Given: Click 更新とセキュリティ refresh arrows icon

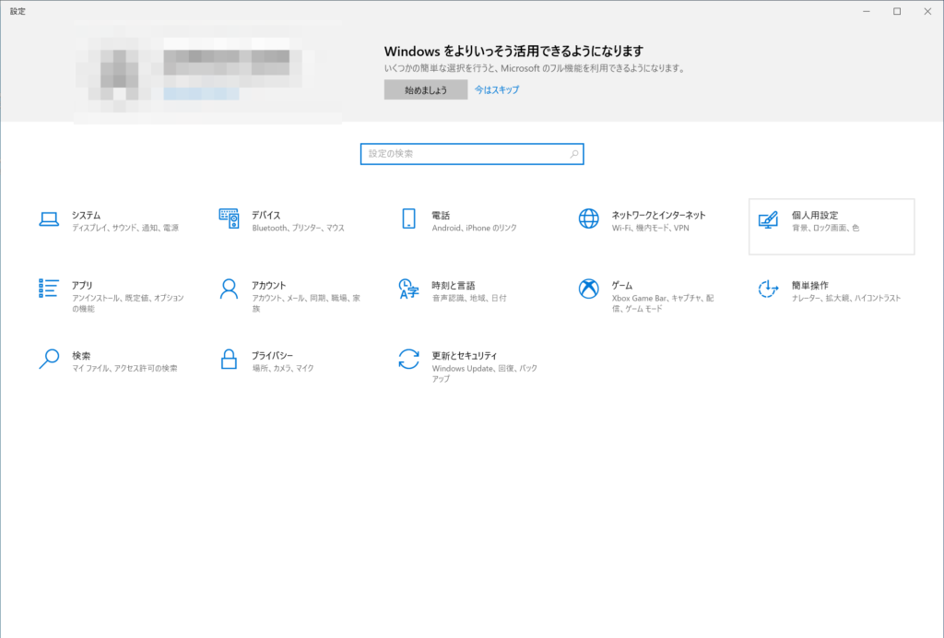Looking at the screenshot, I should [x=408, y=359].
